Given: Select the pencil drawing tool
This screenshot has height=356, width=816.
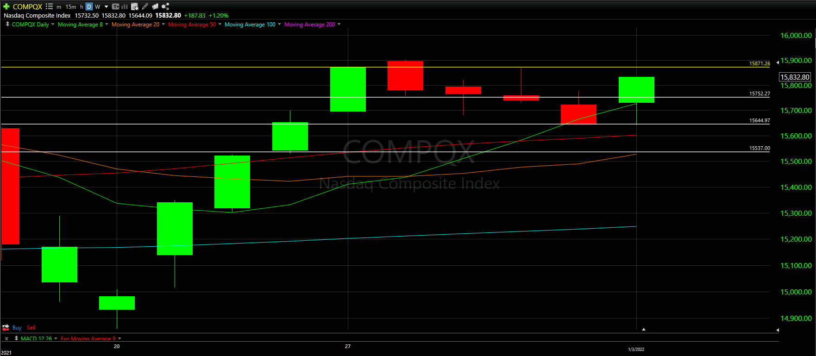Looking at the screenshot, I should click(x=145, y=6).
